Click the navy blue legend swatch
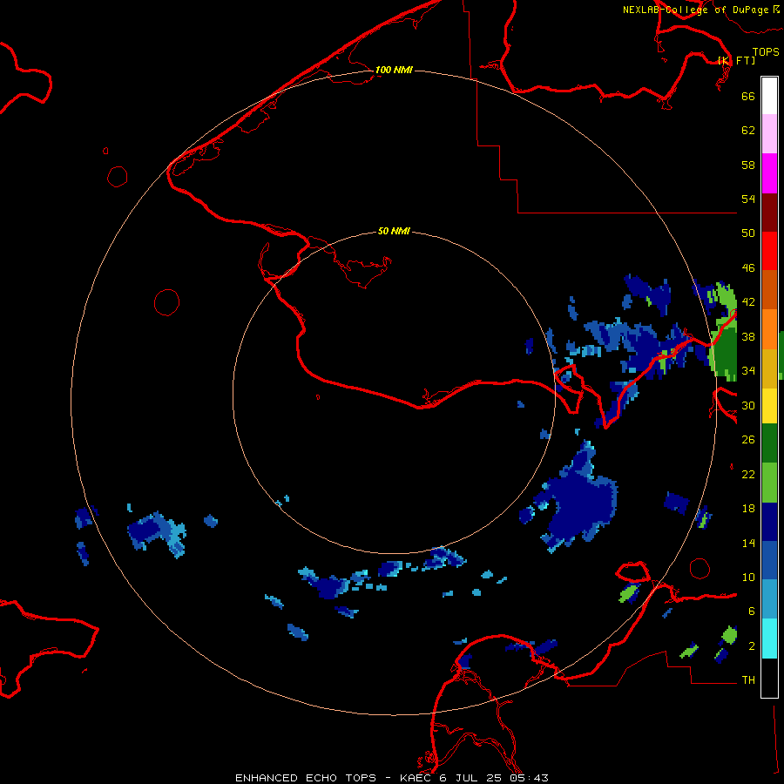 [x=769, y=522]
